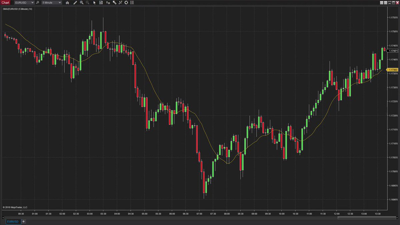The width and height of the screenshot is (400, 225).
Task: Click the yellow 1.17363 SMA price marker
Action: (x=393, y=70)
